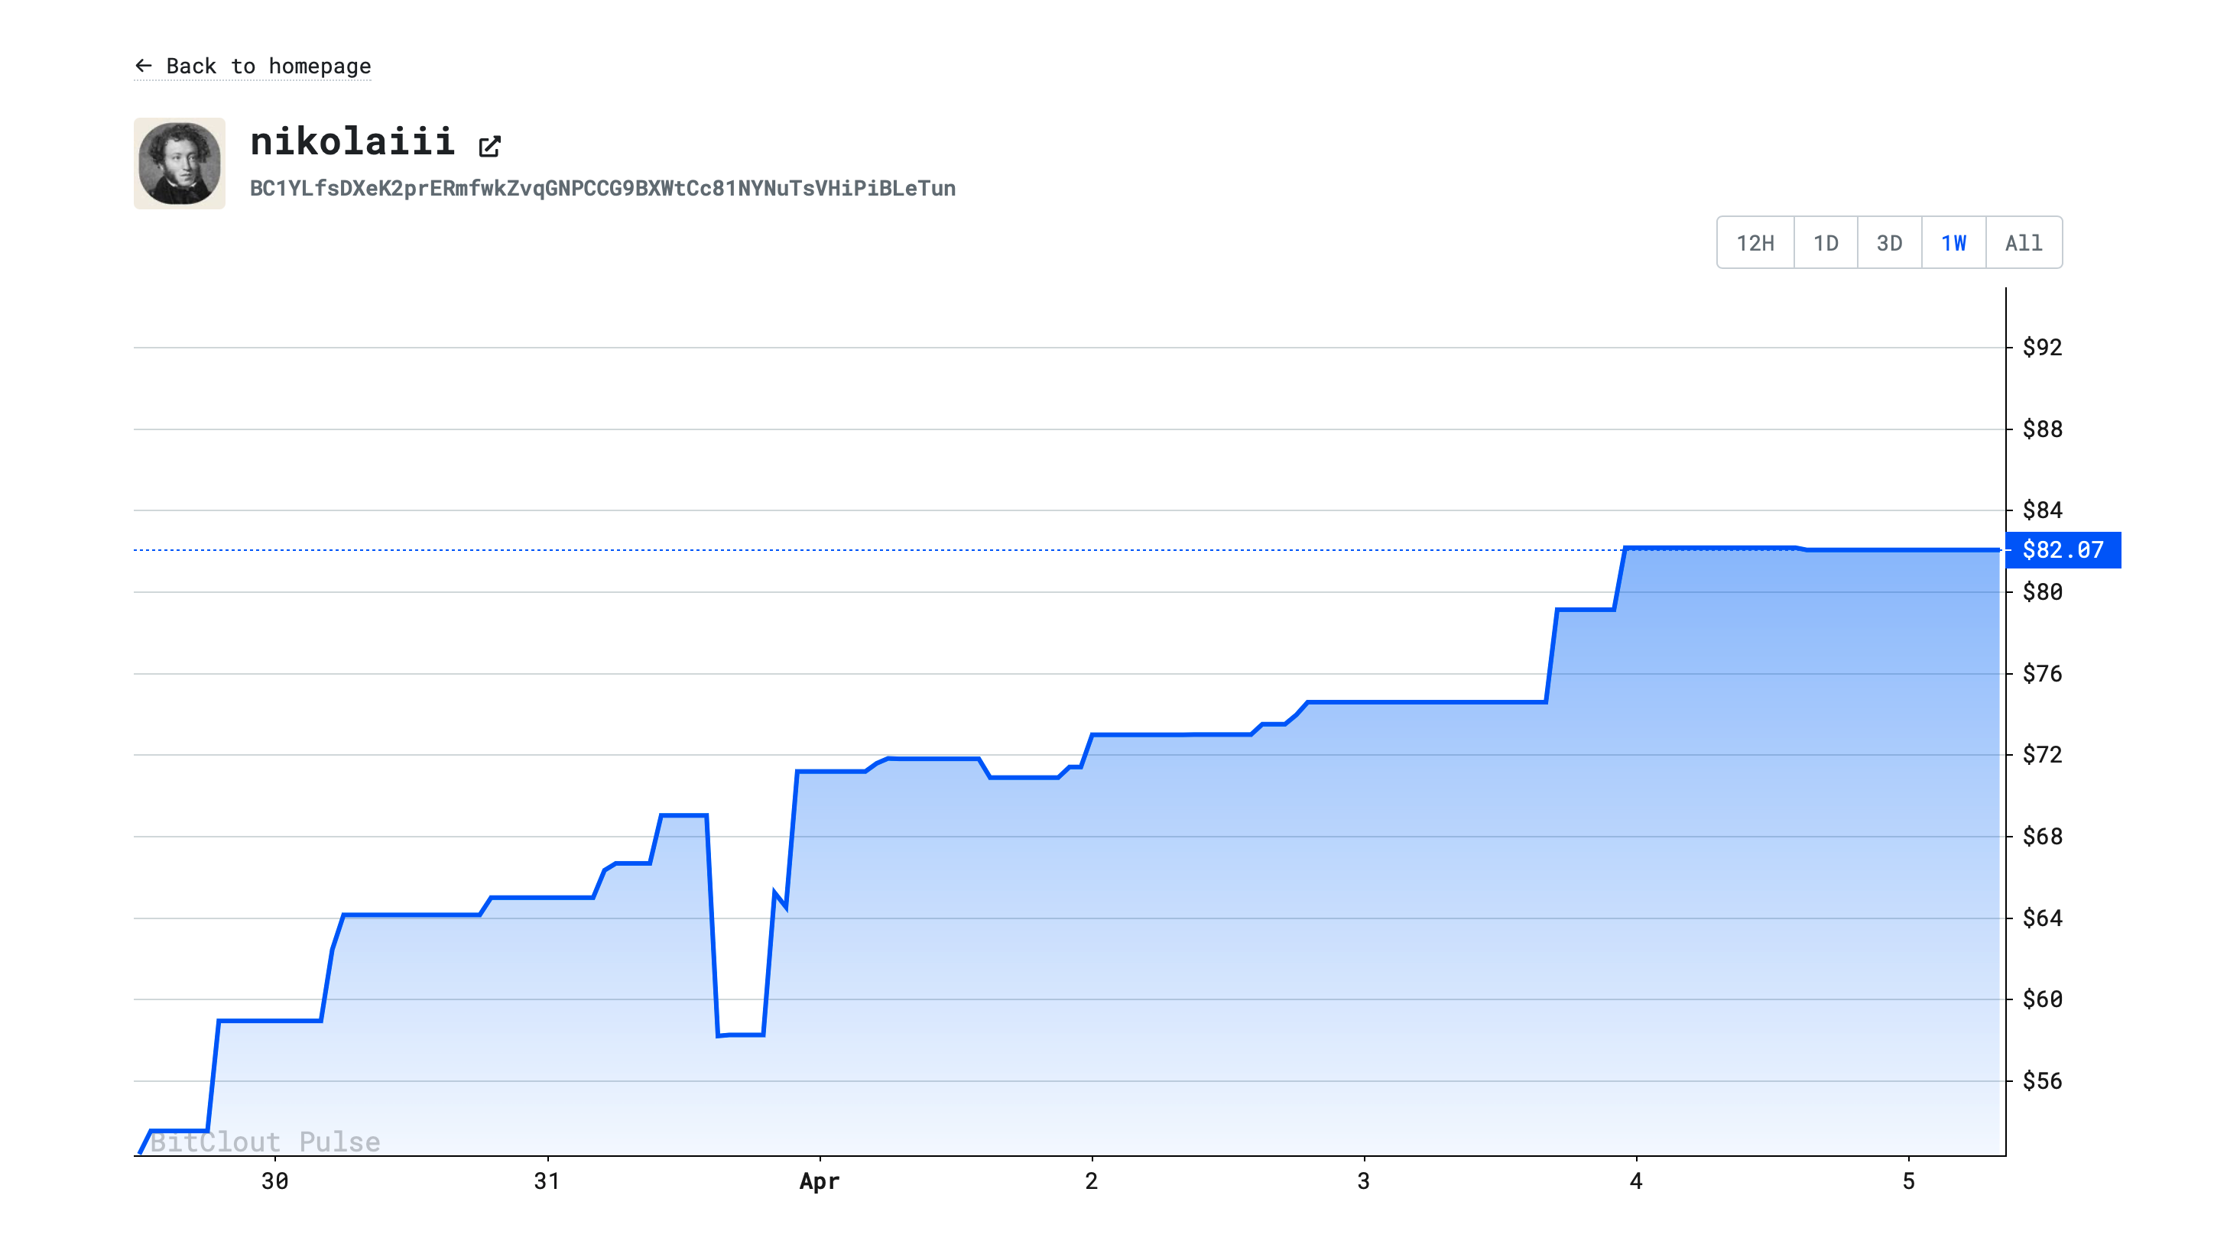
Task: Switch to 1D time range
Action: tap(1826, 243)
